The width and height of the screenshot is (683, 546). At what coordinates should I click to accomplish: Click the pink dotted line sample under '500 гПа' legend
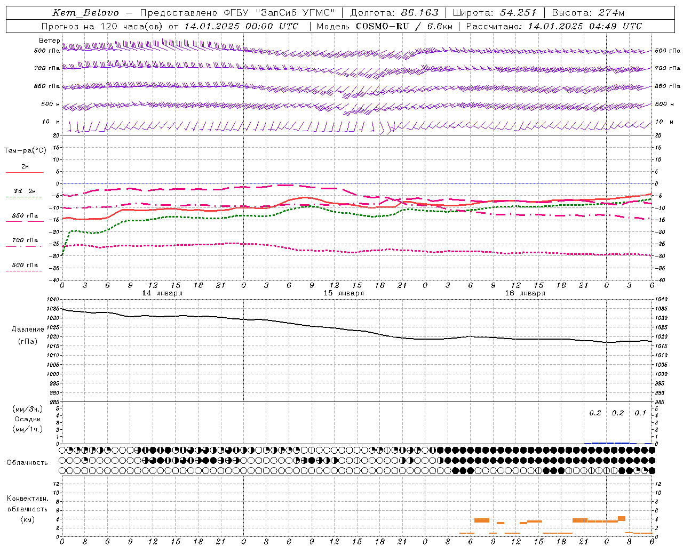(23, 271)
